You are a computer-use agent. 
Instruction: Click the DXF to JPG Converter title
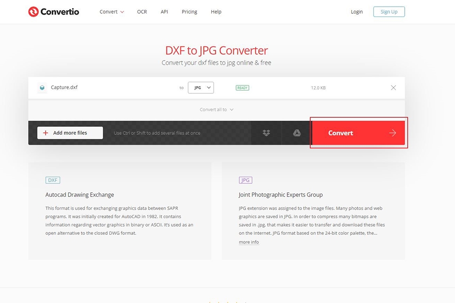click(x=217, y=51)
